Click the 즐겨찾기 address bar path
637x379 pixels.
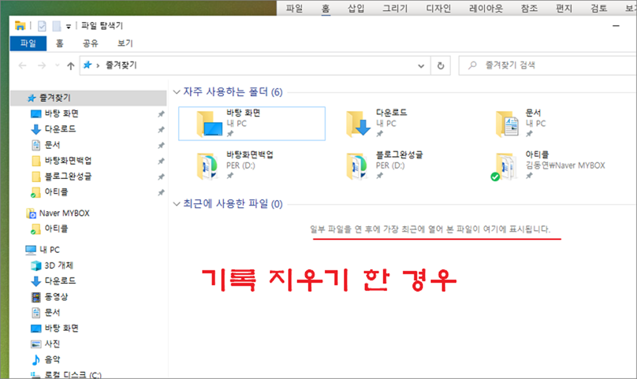click(x=121, y=65)
